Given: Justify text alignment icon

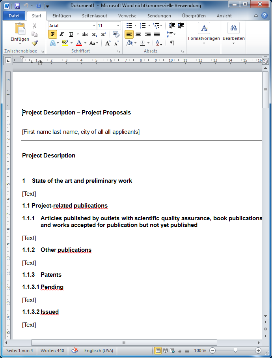Looking at the screenshot, I should click(157, 34).
